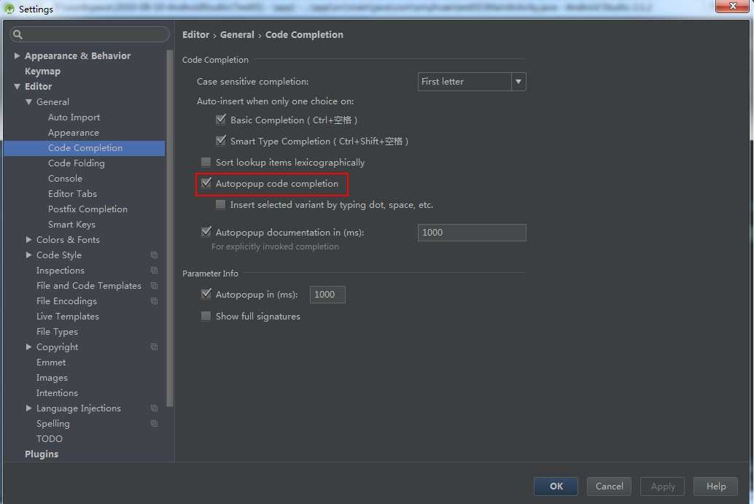Click General in the breadcrumb
The width and height of the screenshot is (754, 504).
(x=237, y=34)
